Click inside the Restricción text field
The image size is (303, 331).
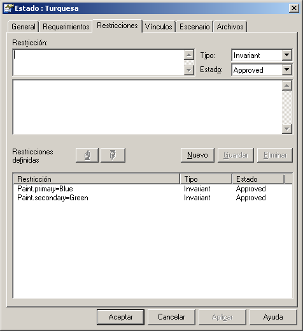point(99,63)
